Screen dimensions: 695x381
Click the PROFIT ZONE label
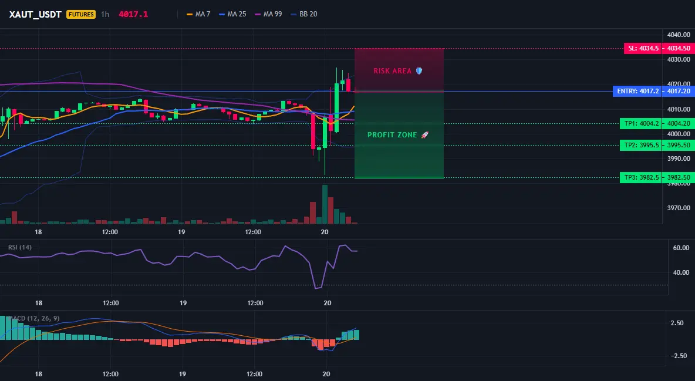392,135
